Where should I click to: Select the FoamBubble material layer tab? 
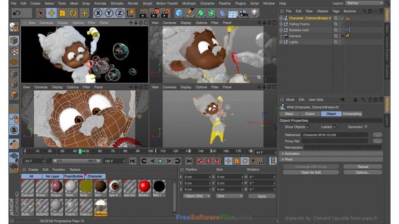(x=74, y=176)
